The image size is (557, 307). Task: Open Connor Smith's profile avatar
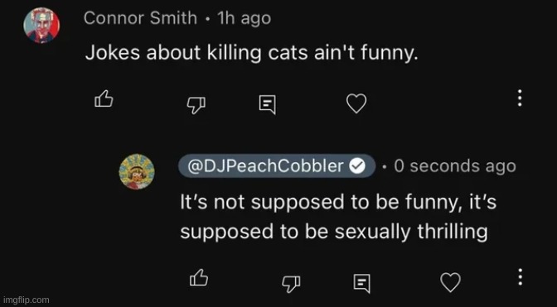41,26
